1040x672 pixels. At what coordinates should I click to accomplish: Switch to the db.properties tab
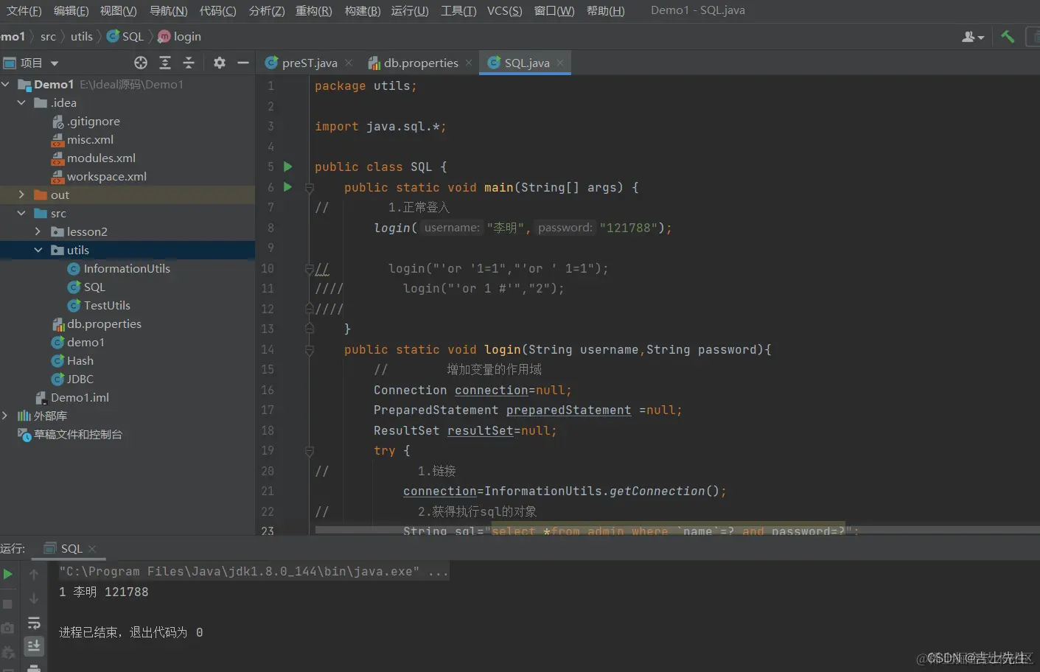pos(421,63)
